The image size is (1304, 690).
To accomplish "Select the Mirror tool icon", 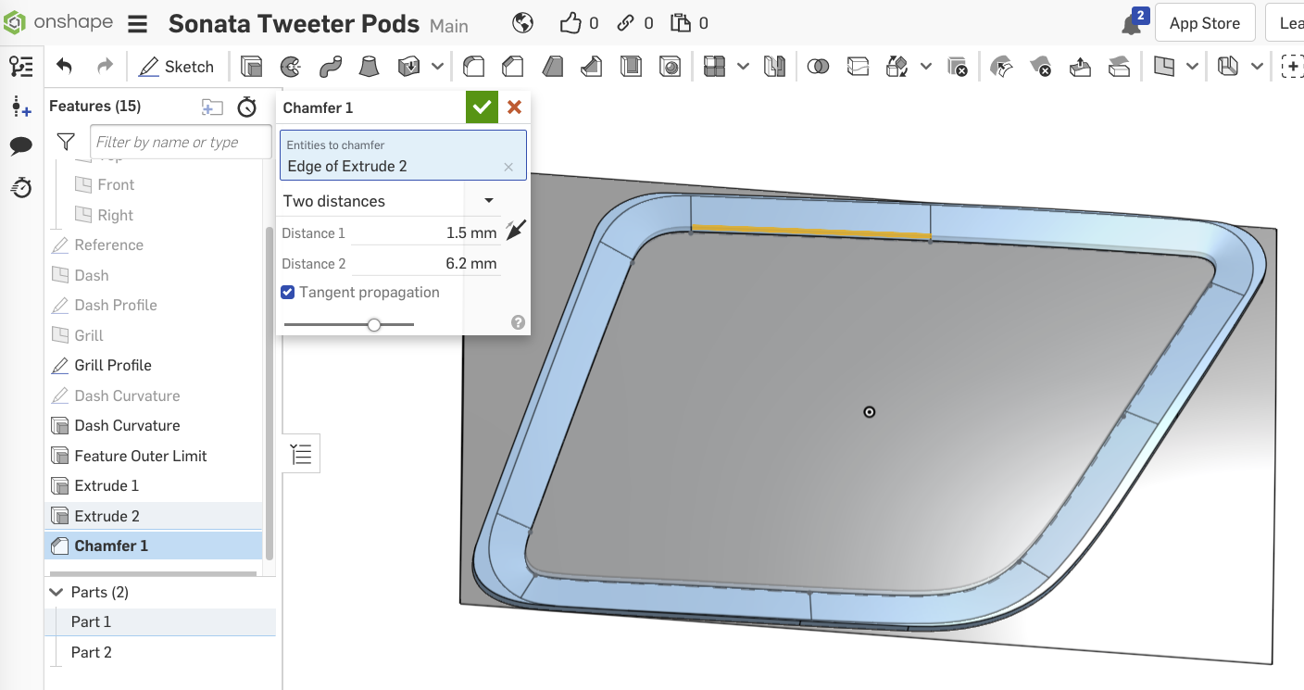I will (774, 67).
